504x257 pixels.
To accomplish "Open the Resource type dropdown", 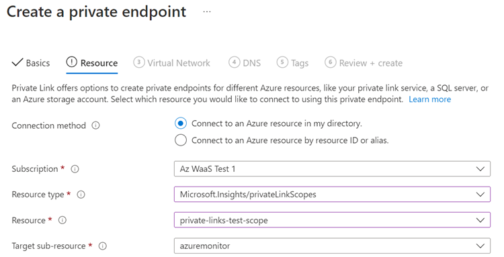I will tap(333, 195).
